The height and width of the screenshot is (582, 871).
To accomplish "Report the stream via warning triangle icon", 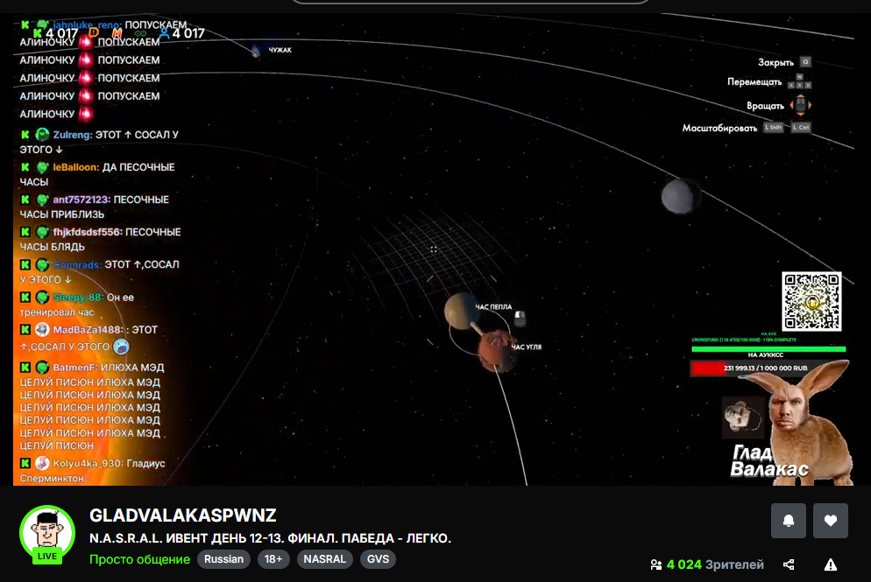I will pos(831,564).
